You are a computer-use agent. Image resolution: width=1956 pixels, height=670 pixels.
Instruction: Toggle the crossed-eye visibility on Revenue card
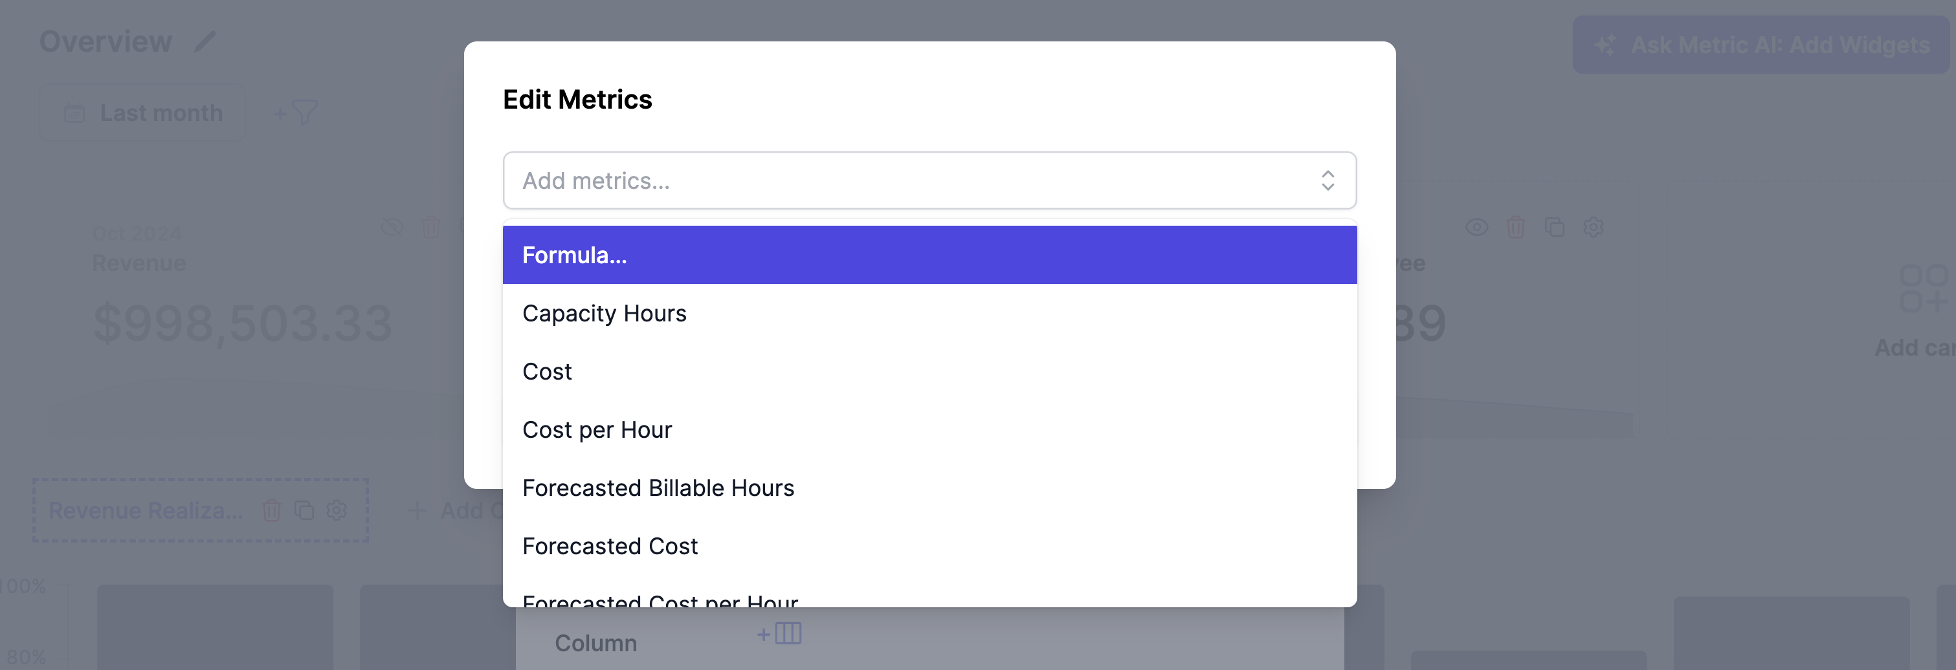click(392, 227)
